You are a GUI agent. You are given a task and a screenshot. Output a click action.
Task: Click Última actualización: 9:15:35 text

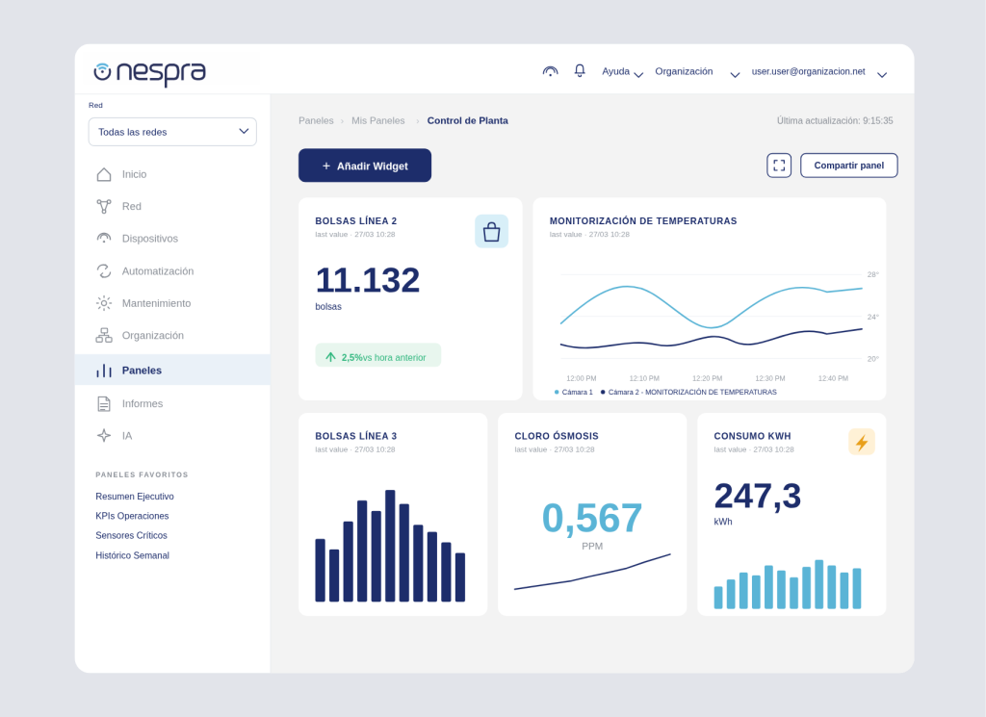pyautogui.click(x=835, y=120)
